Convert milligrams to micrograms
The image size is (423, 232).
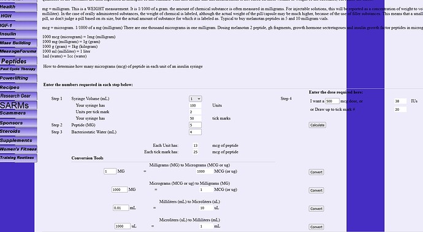(x=316, y=172)
